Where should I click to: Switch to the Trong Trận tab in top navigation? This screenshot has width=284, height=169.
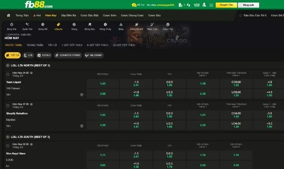22,15
